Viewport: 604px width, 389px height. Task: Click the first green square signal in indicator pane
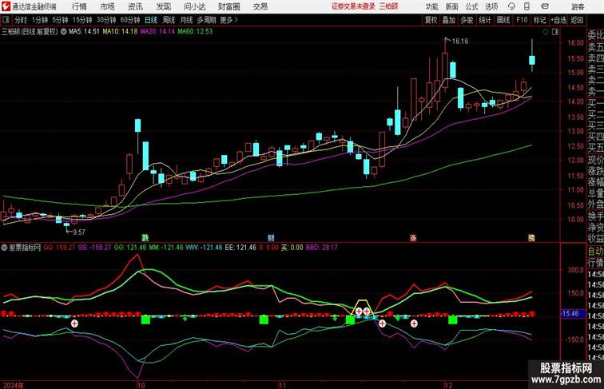point(145,320)
